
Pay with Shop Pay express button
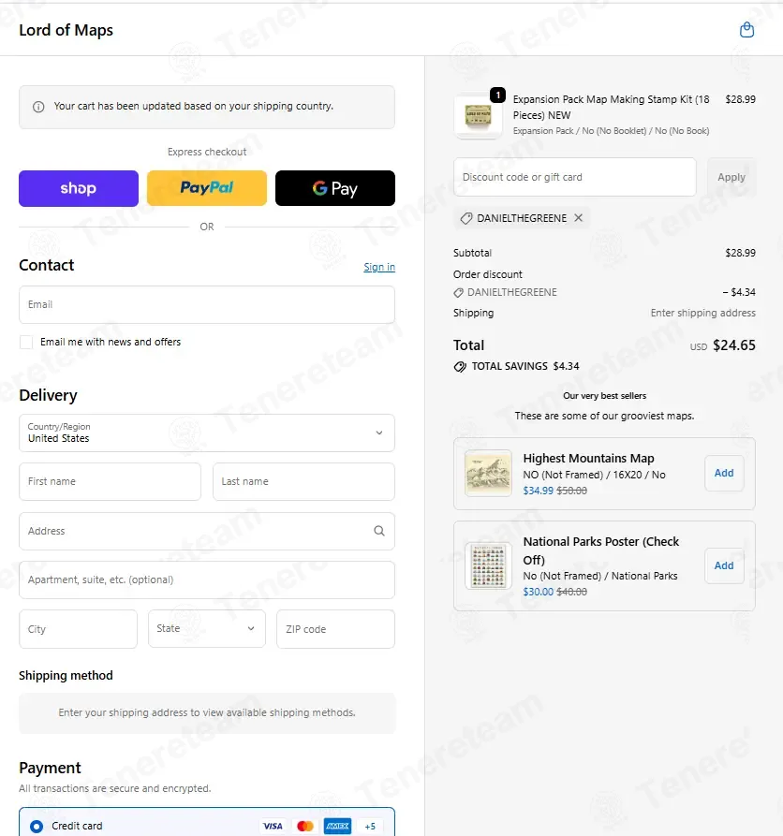pos(79,188)
